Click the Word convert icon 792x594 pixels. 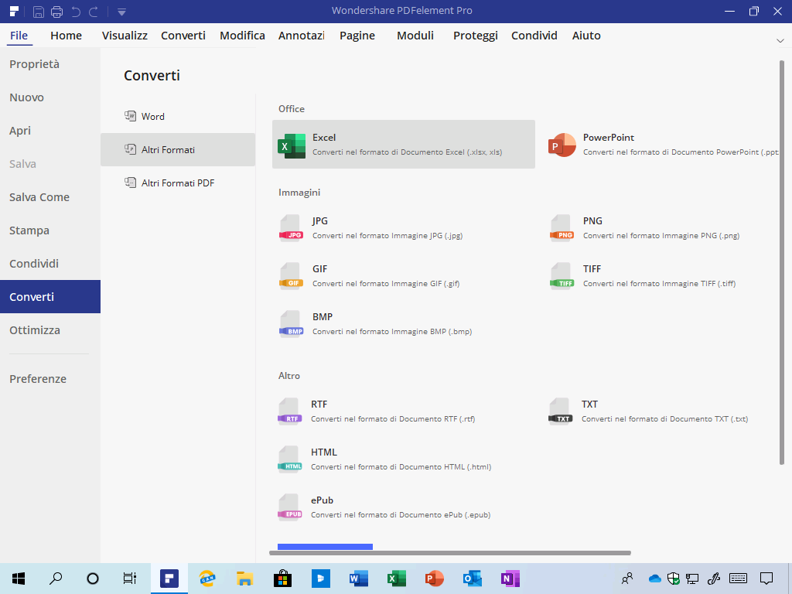coord(130,116)
